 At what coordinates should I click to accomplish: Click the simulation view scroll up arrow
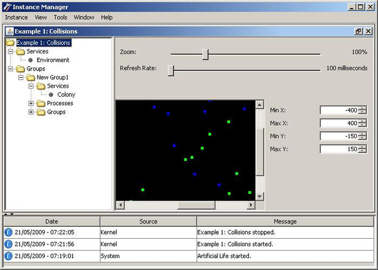259,105
